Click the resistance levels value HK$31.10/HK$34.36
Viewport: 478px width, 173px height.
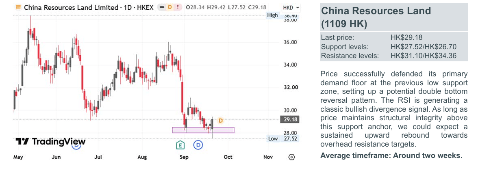pyautogui.click(x=423, y=56)
